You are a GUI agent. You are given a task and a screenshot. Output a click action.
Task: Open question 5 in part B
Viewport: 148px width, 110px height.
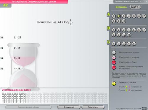coord(134,30)
